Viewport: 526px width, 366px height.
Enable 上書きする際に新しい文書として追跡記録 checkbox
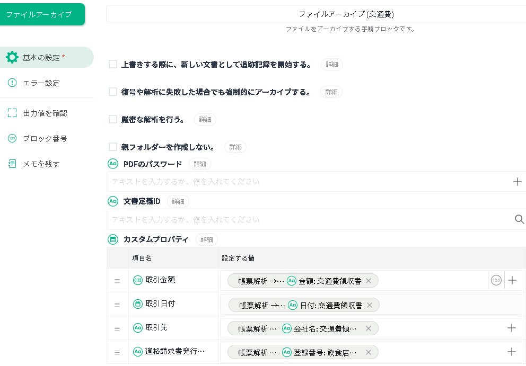tap(113, 64)
